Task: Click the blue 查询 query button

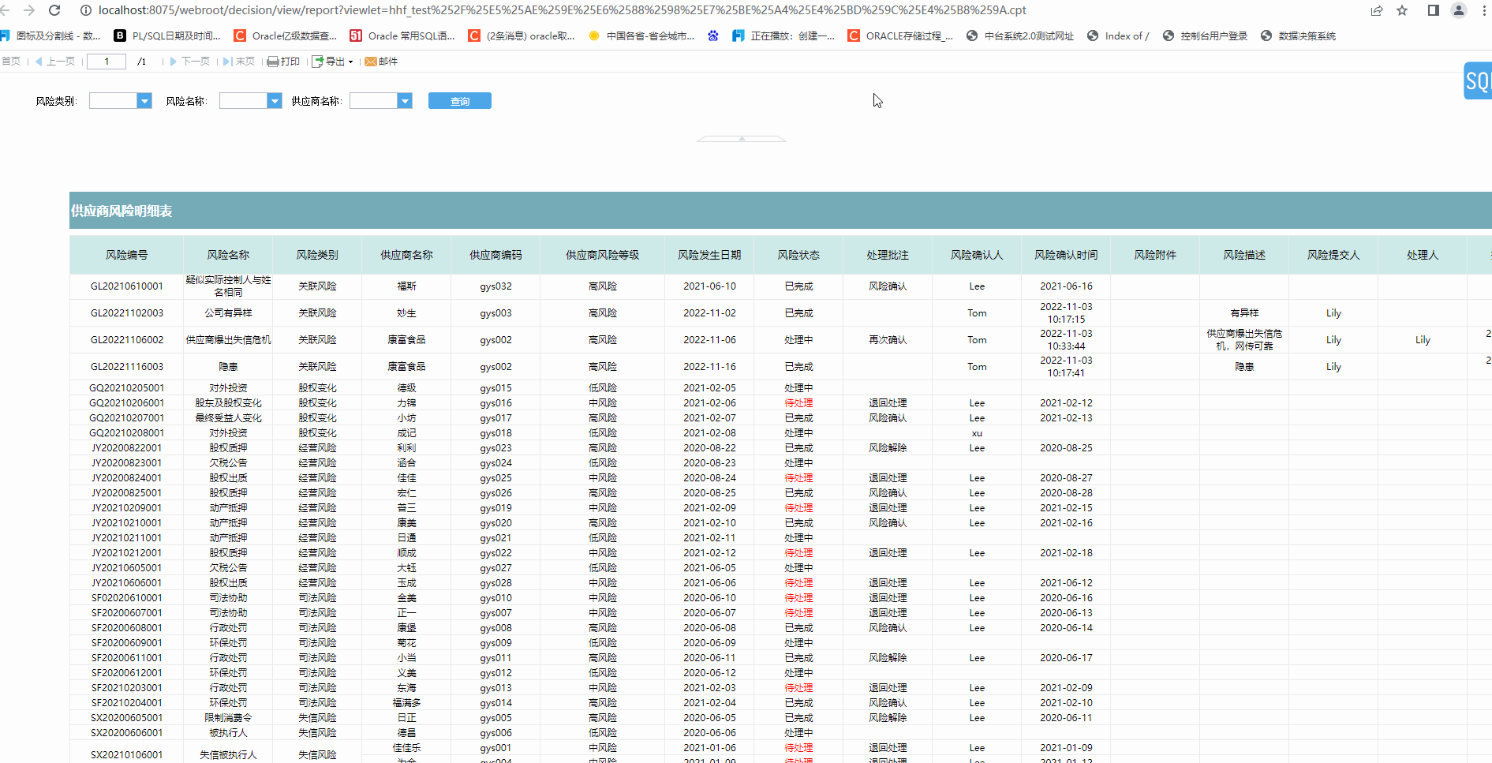Action: pos(459,101)
